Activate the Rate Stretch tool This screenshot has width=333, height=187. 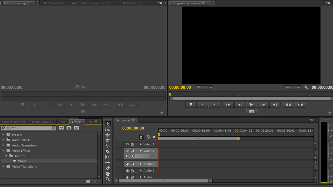point(108,146)
